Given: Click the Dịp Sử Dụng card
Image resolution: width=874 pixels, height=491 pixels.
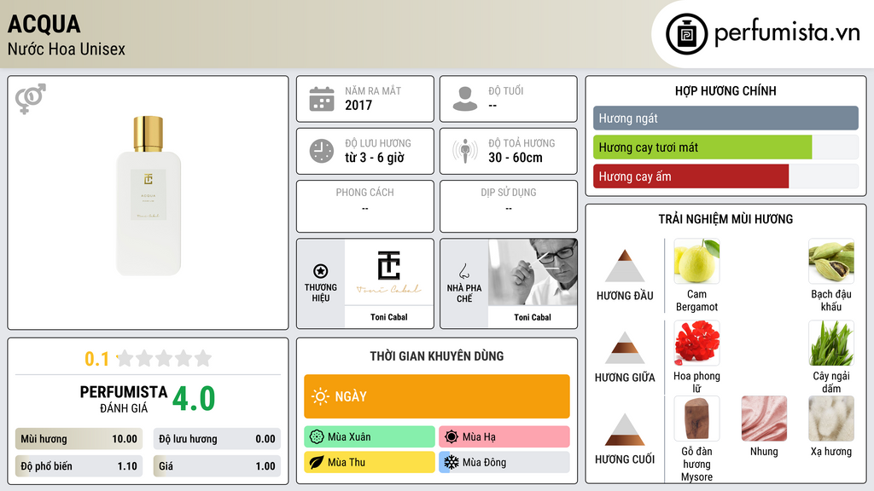Looking at the screenshot, I should click(x=509, y=206).
